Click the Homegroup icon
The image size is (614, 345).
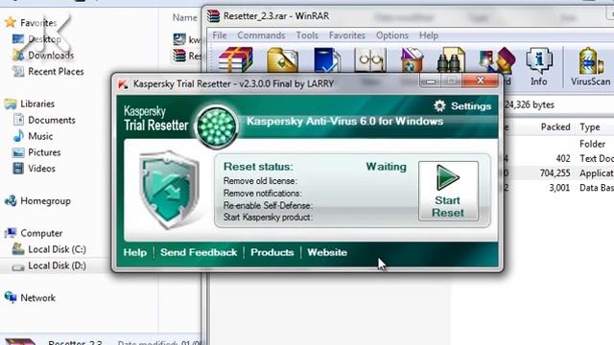11,200
